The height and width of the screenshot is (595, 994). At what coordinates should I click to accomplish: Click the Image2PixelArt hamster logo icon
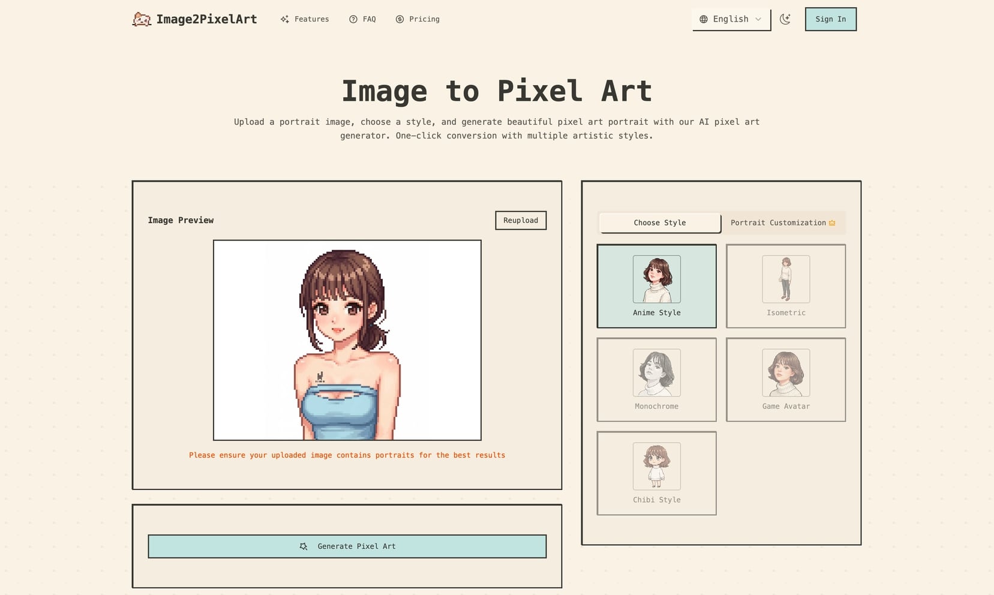tap(142, 19)
